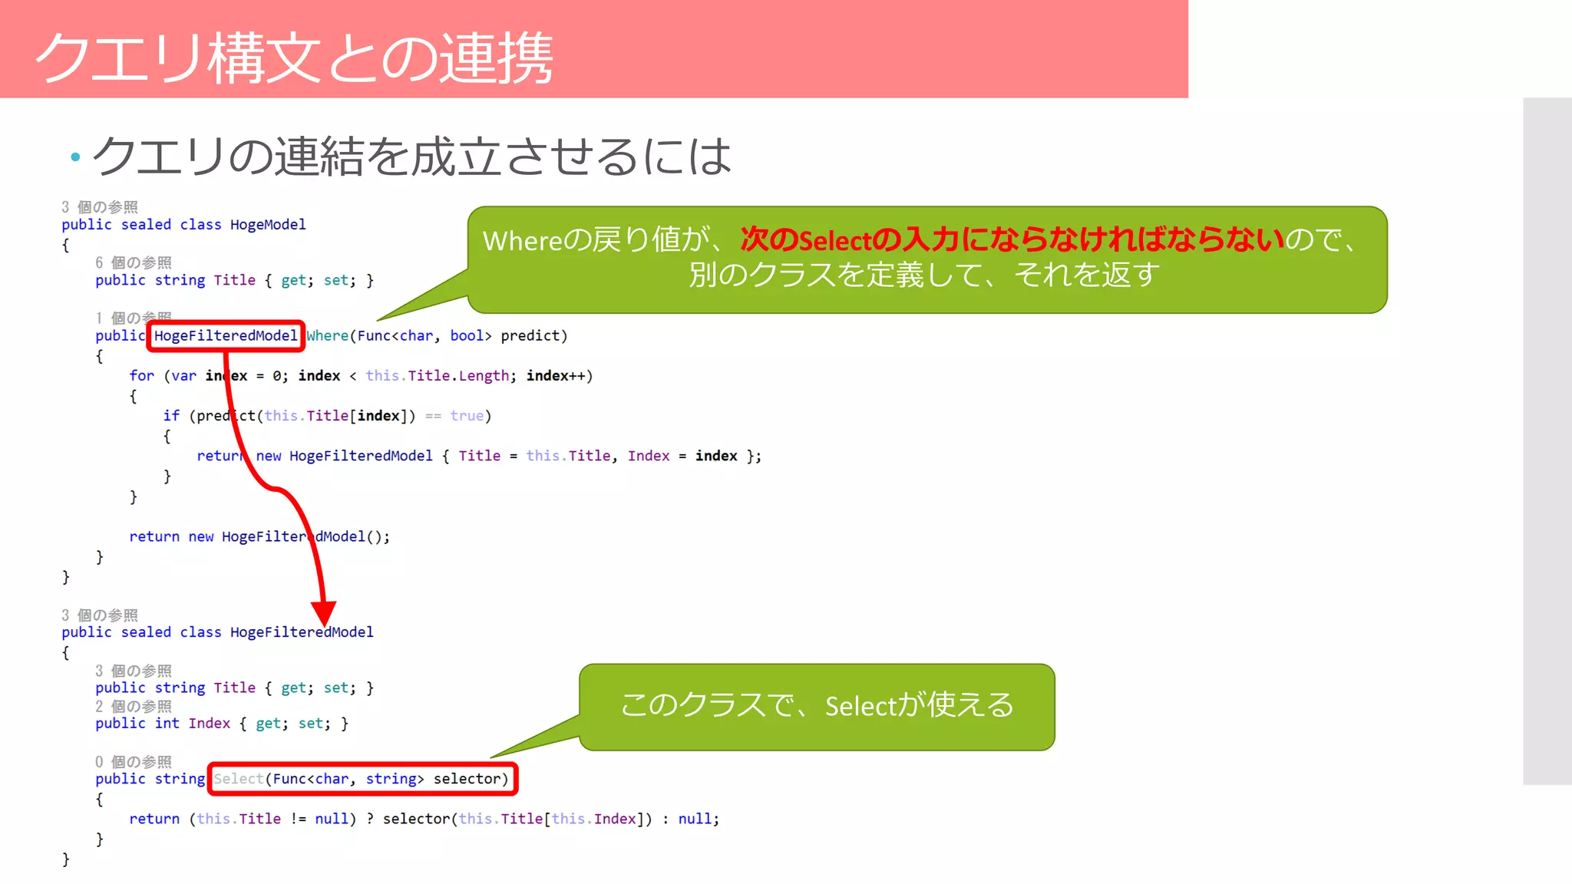Click '2 個の参照' reference link
The image size is (1572, 884).
coord(134,706)
